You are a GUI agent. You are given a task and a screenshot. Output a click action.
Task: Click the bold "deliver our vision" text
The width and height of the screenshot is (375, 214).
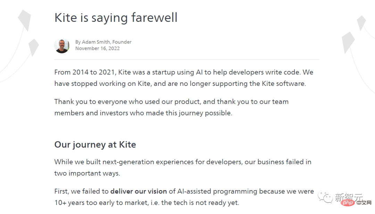pos(139,191)
